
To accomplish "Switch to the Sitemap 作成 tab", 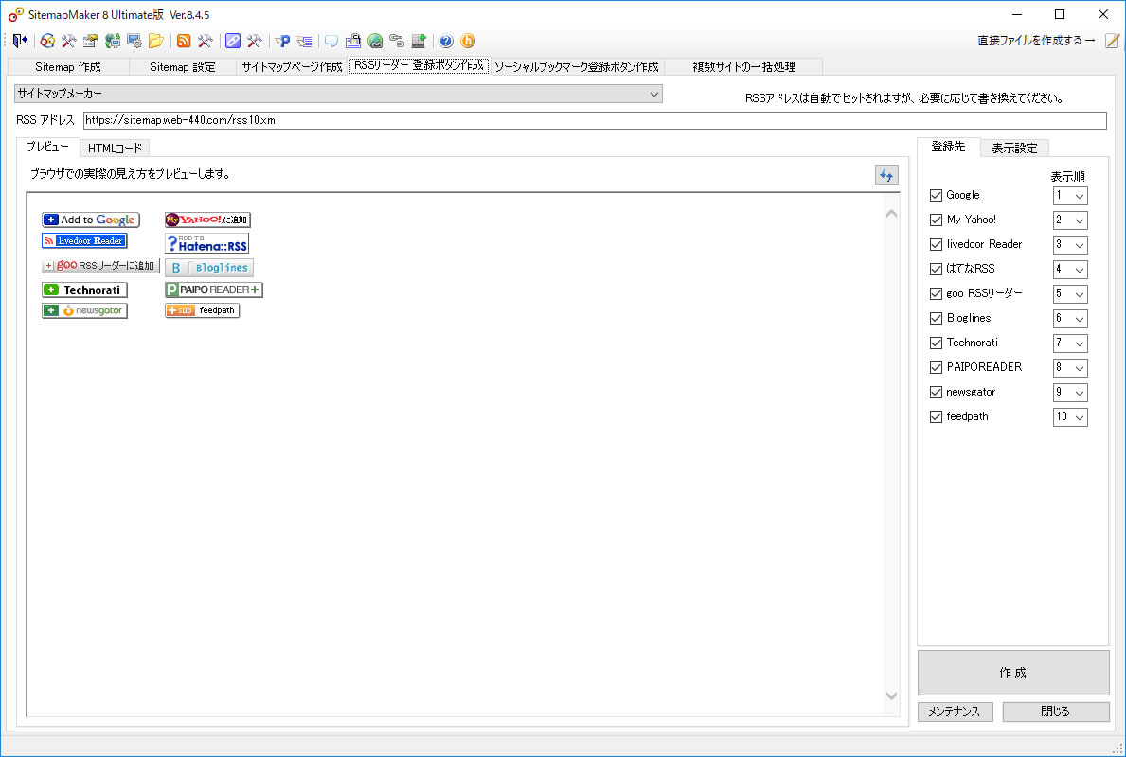I will coord(68,67).
